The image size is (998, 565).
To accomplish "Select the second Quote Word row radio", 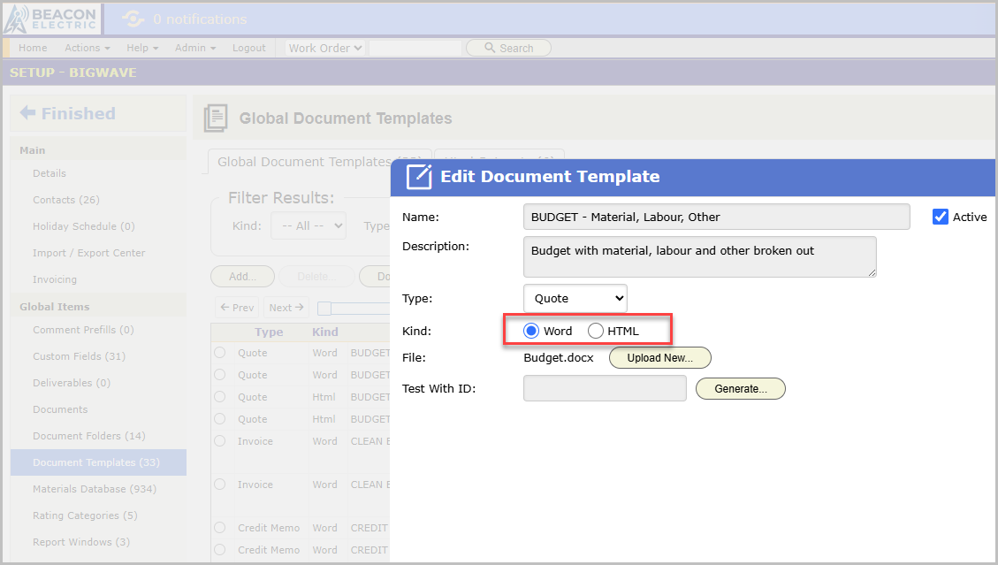I will 219,375.
